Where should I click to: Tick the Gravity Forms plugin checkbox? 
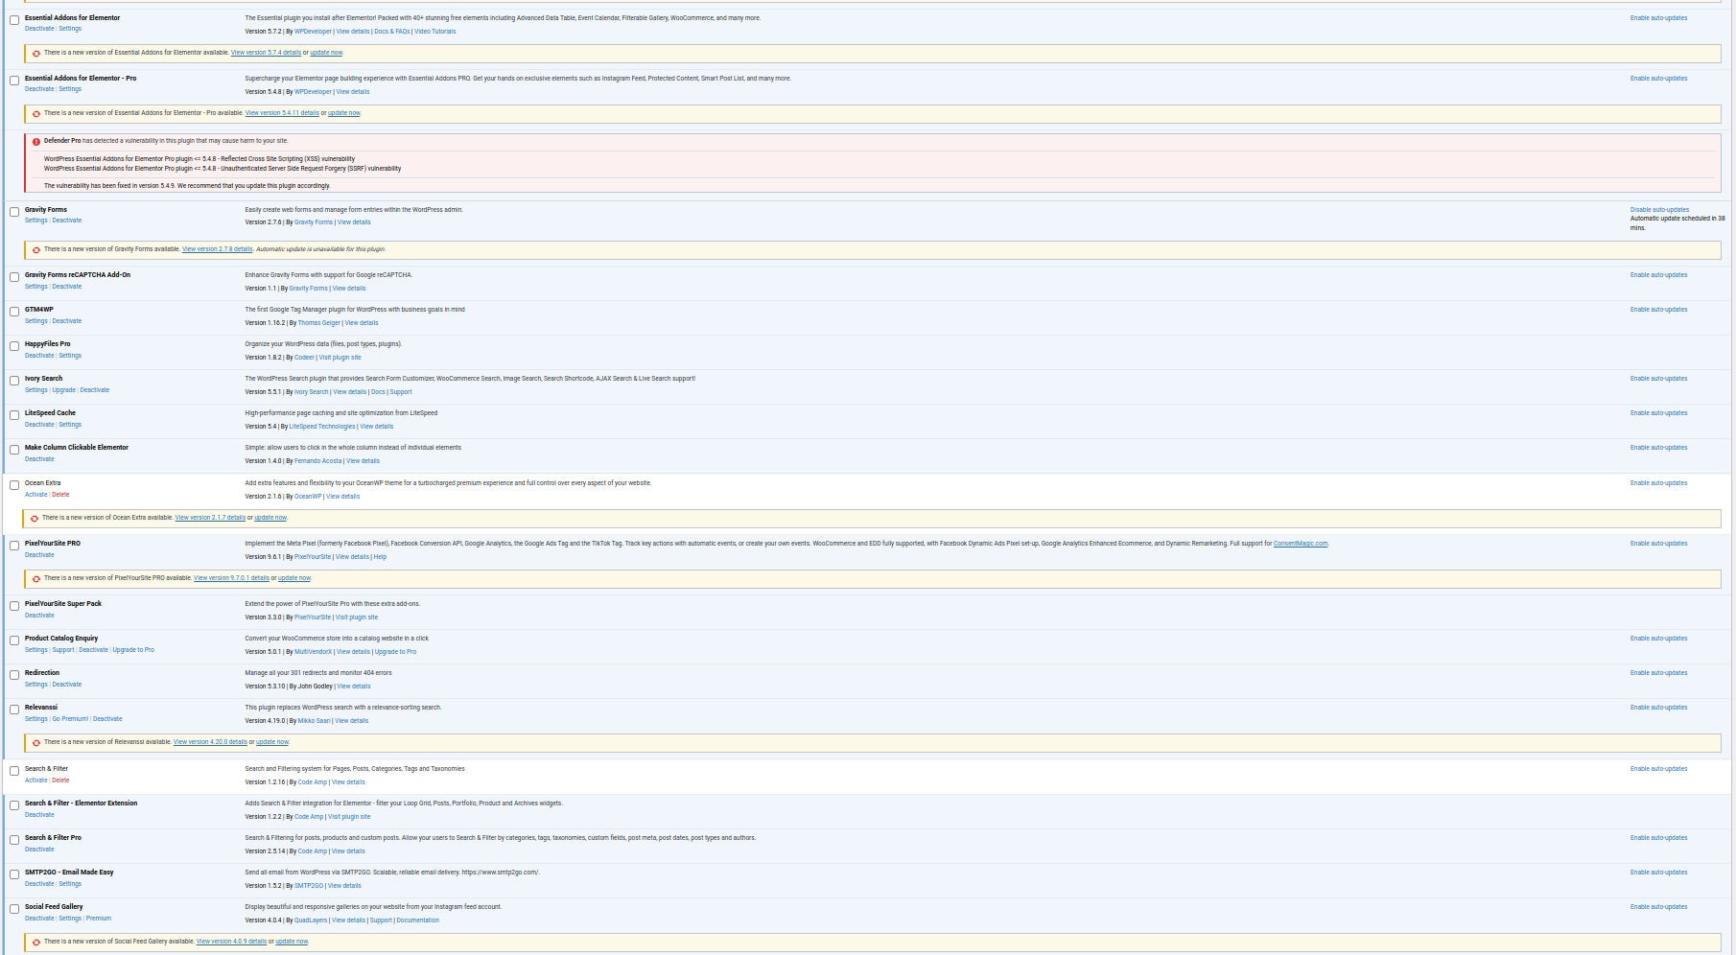[x=14, y=212]
